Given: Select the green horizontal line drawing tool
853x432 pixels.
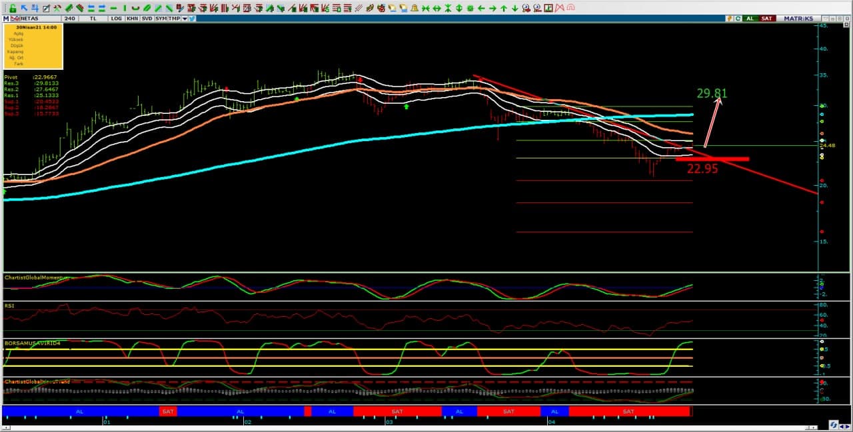Looking at the screenshot, I should click(x=114, y=8).
